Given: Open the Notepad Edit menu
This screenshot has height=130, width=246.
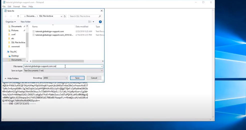Looking at the screenshot, I should [10, 7].
